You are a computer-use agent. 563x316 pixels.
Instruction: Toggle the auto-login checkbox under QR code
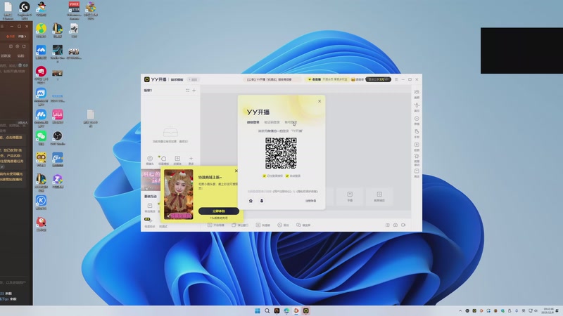287,176
